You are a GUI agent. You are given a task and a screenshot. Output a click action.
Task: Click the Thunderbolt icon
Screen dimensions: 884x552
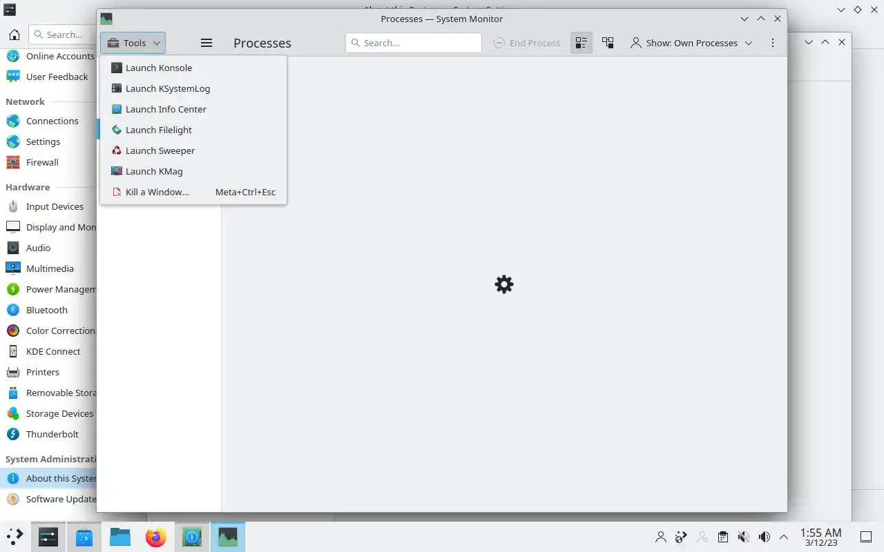(13, 434)
